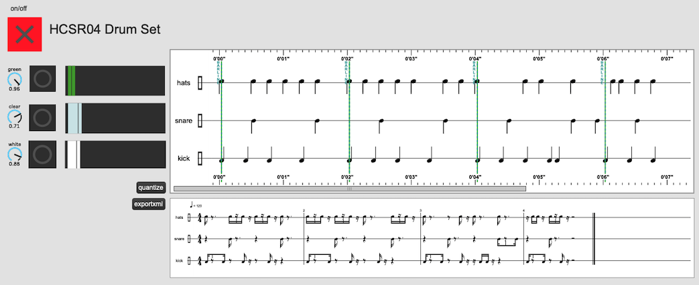The width and height of the screenshot is (699, 285).
Task: Click the quantize button
Action: (x=150, y=187)
